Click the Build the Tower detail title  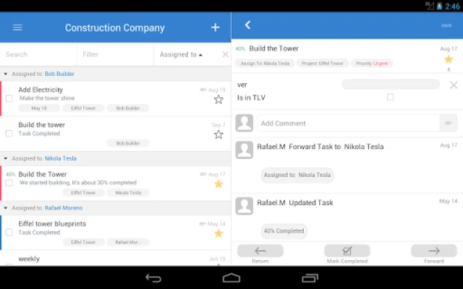[273, 48]
